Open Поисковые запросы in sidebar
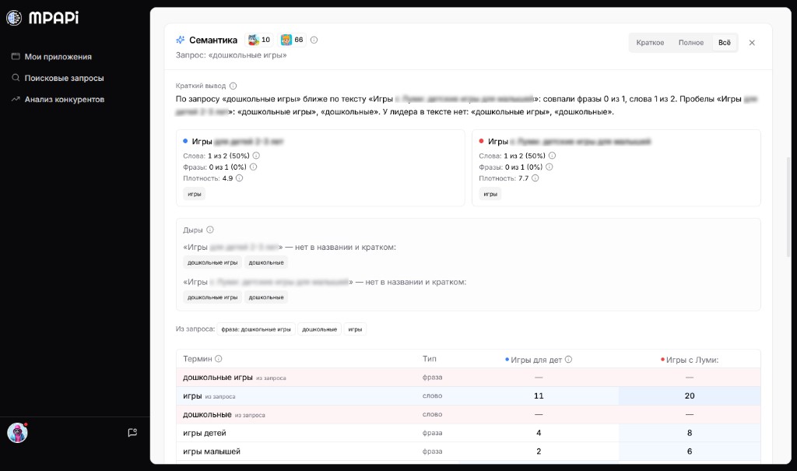The image size is (797, 471). [x=58, y=78]
